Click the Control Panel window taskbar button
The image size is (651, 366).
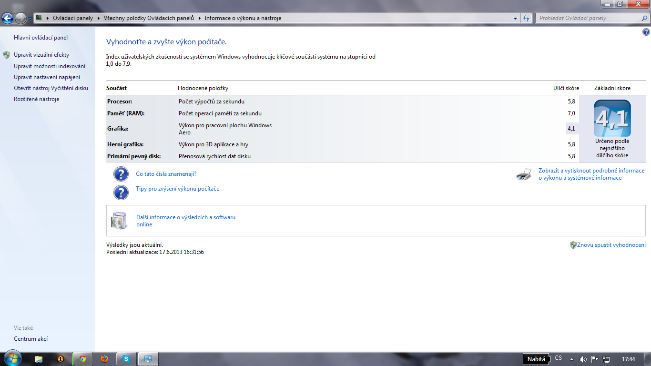click(148, 359)
